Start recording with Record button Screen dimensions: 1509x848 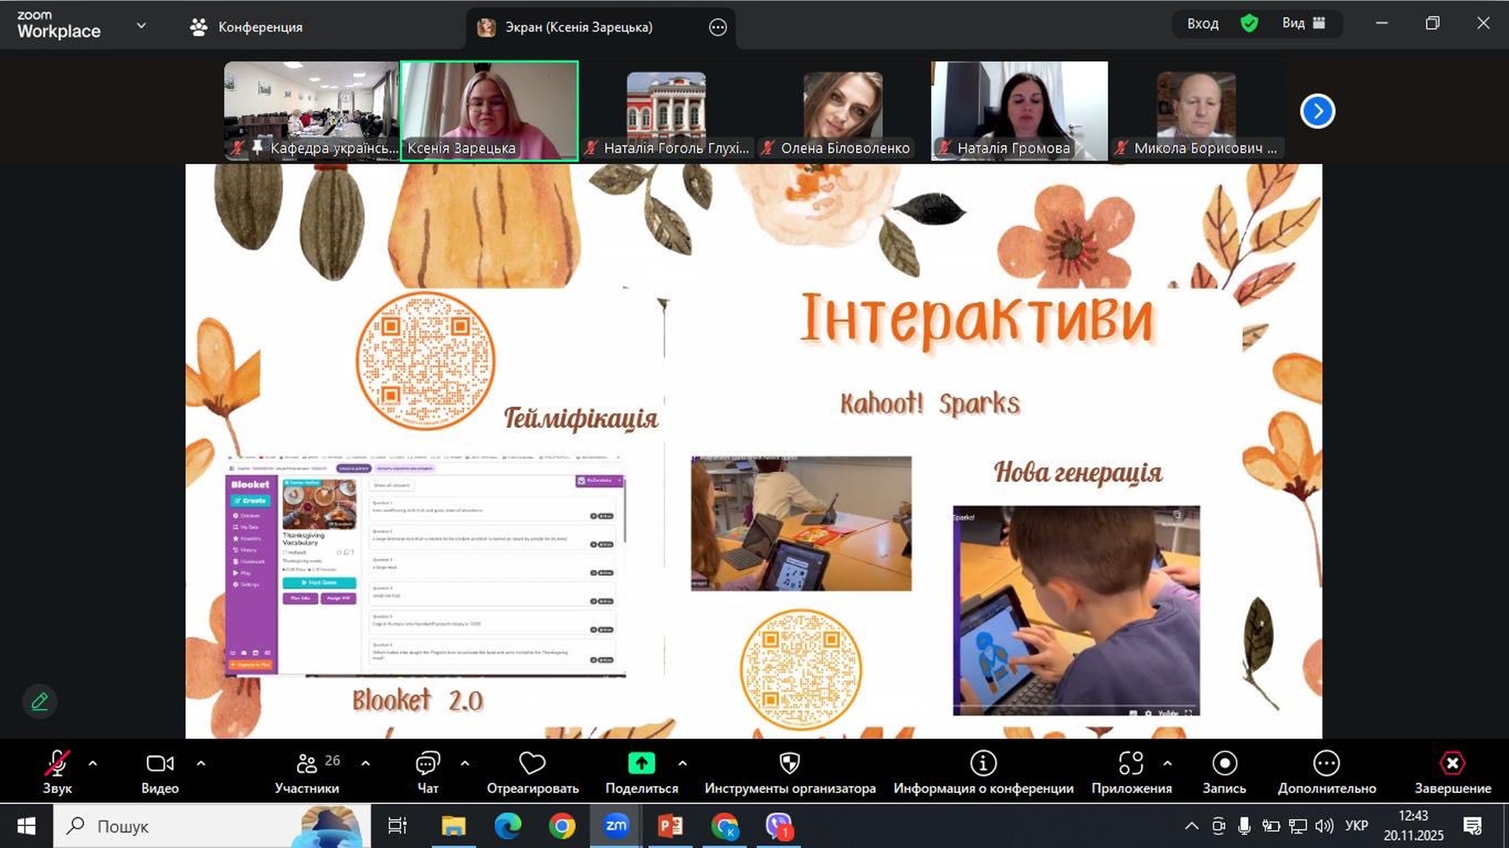pos(1224,764)
